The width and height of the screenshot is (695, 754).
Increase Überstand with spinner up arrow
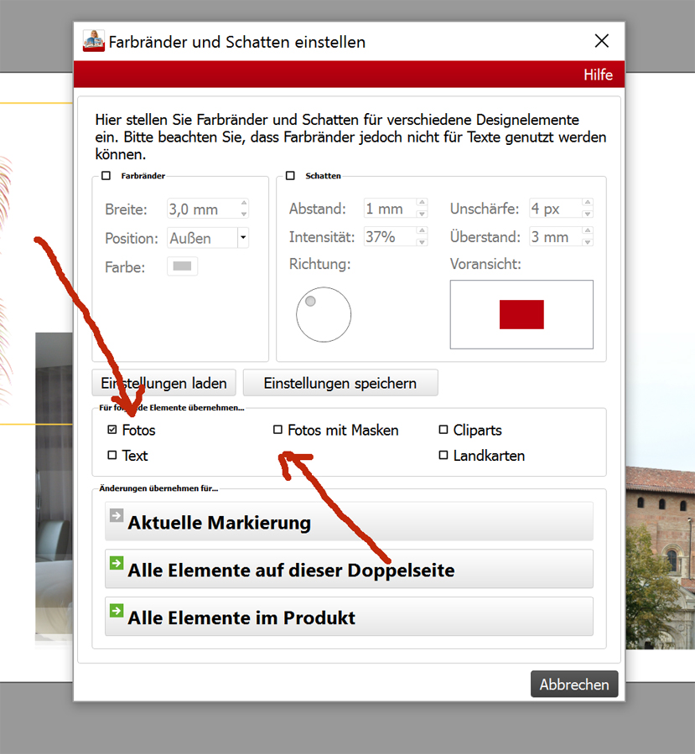coord(588,231)
